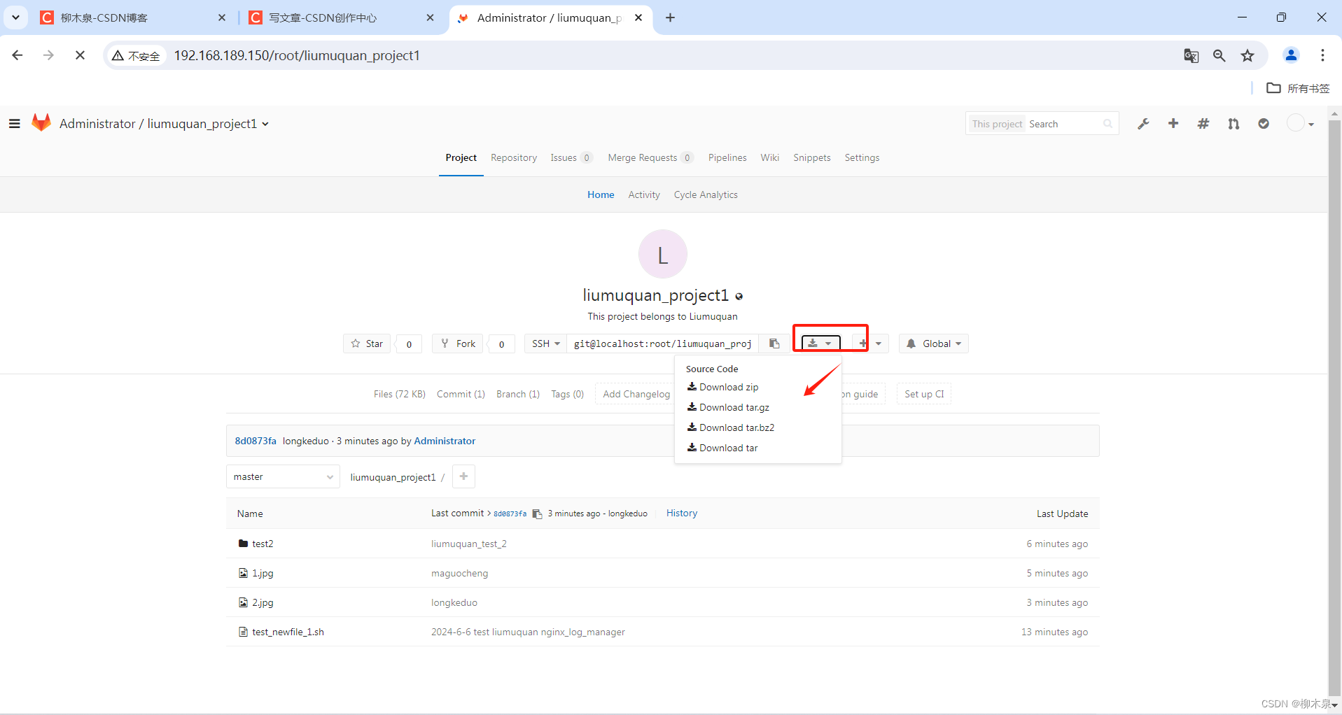Click the download source code dropdown button
Screen dimensions: 1342x715
(x=820, y=344)
